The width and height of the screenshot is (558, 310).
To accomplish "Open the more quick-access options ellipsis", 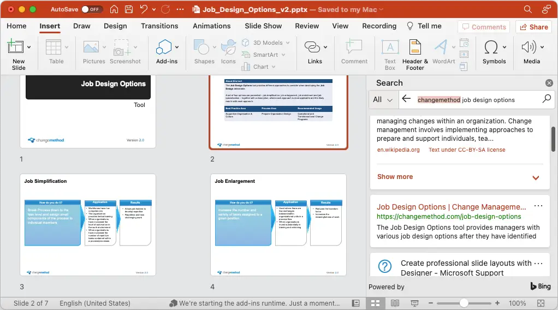I will (180, 9).
